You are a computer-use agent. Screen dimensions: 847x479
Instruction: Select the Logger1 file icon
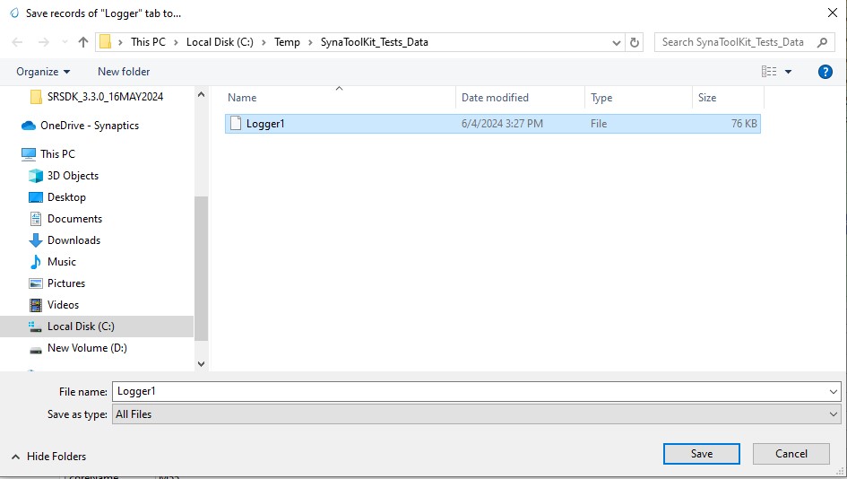click(x=236, y=124)
